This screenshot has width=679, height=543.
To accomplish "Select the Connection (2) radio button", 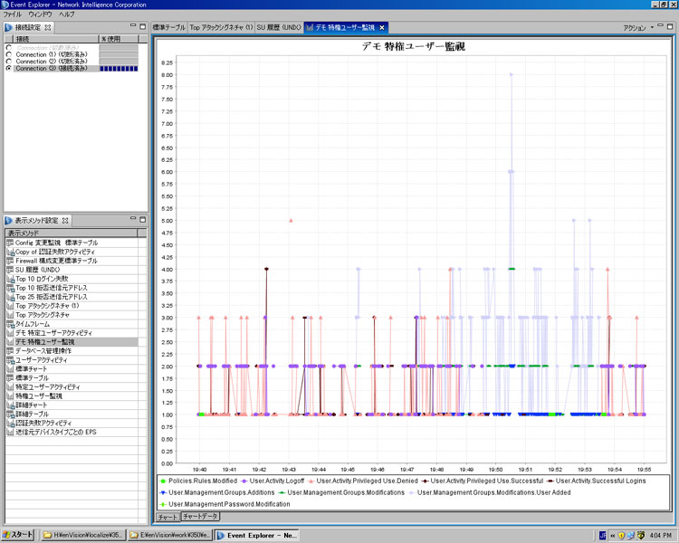I will [x=8, y=61].
